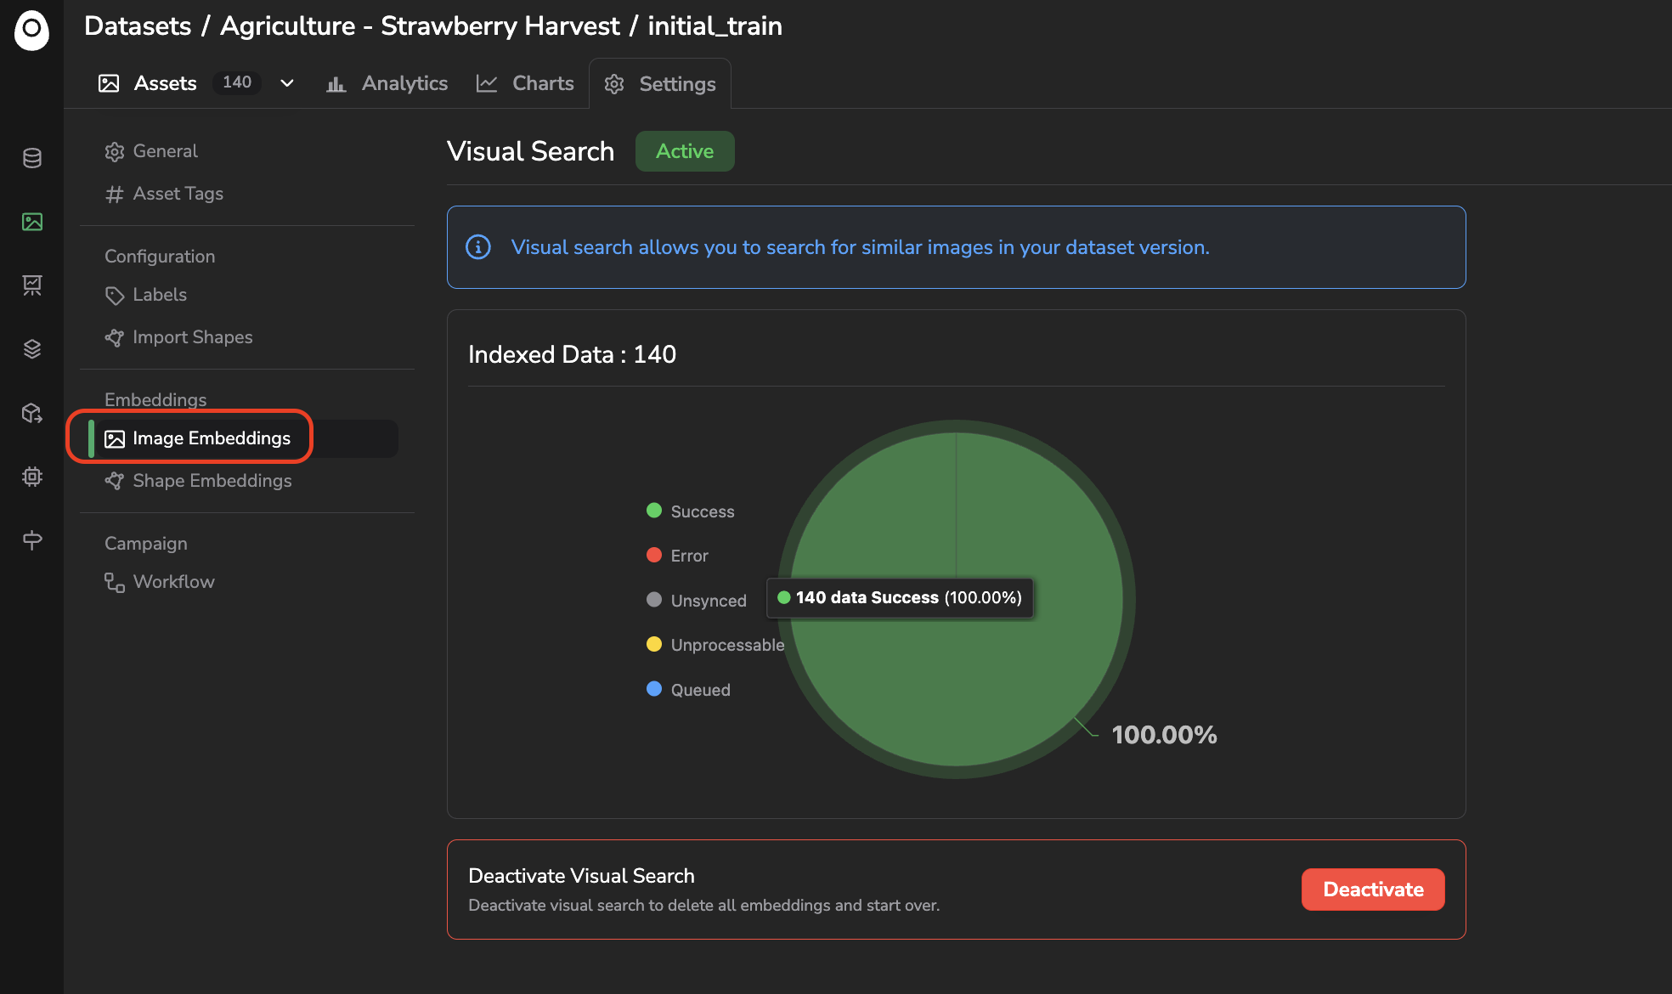Click the Analytics bar chart icon
The height and width of the screenshot is (994, 1672).
coord(336,83)
